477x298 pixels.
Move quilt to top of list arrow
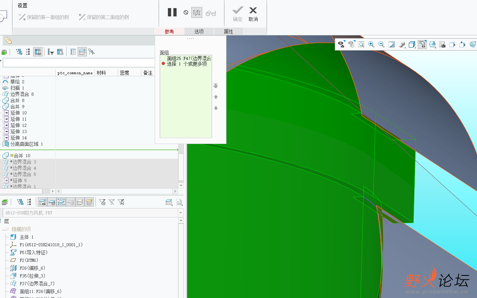pos(216,86)
